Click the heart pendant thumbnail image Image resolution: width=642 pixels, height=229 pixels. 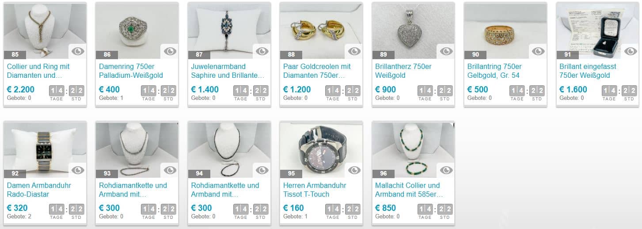413,31
